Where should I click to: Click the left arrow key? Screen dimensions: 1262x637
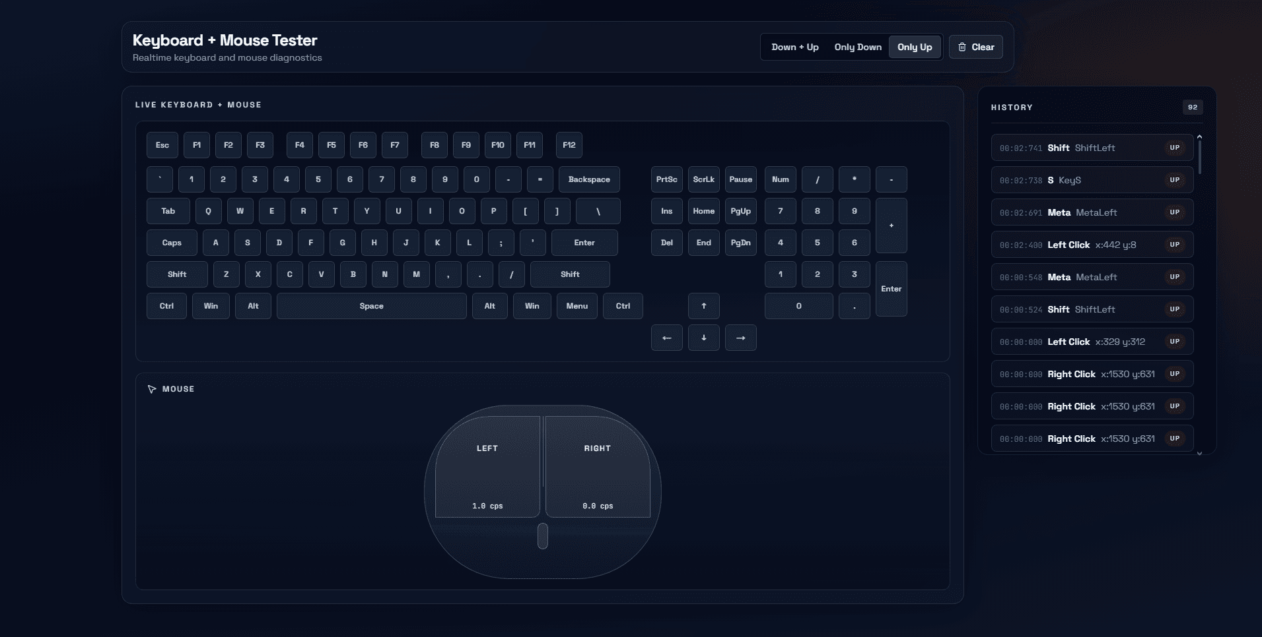(x=667, y=338)
